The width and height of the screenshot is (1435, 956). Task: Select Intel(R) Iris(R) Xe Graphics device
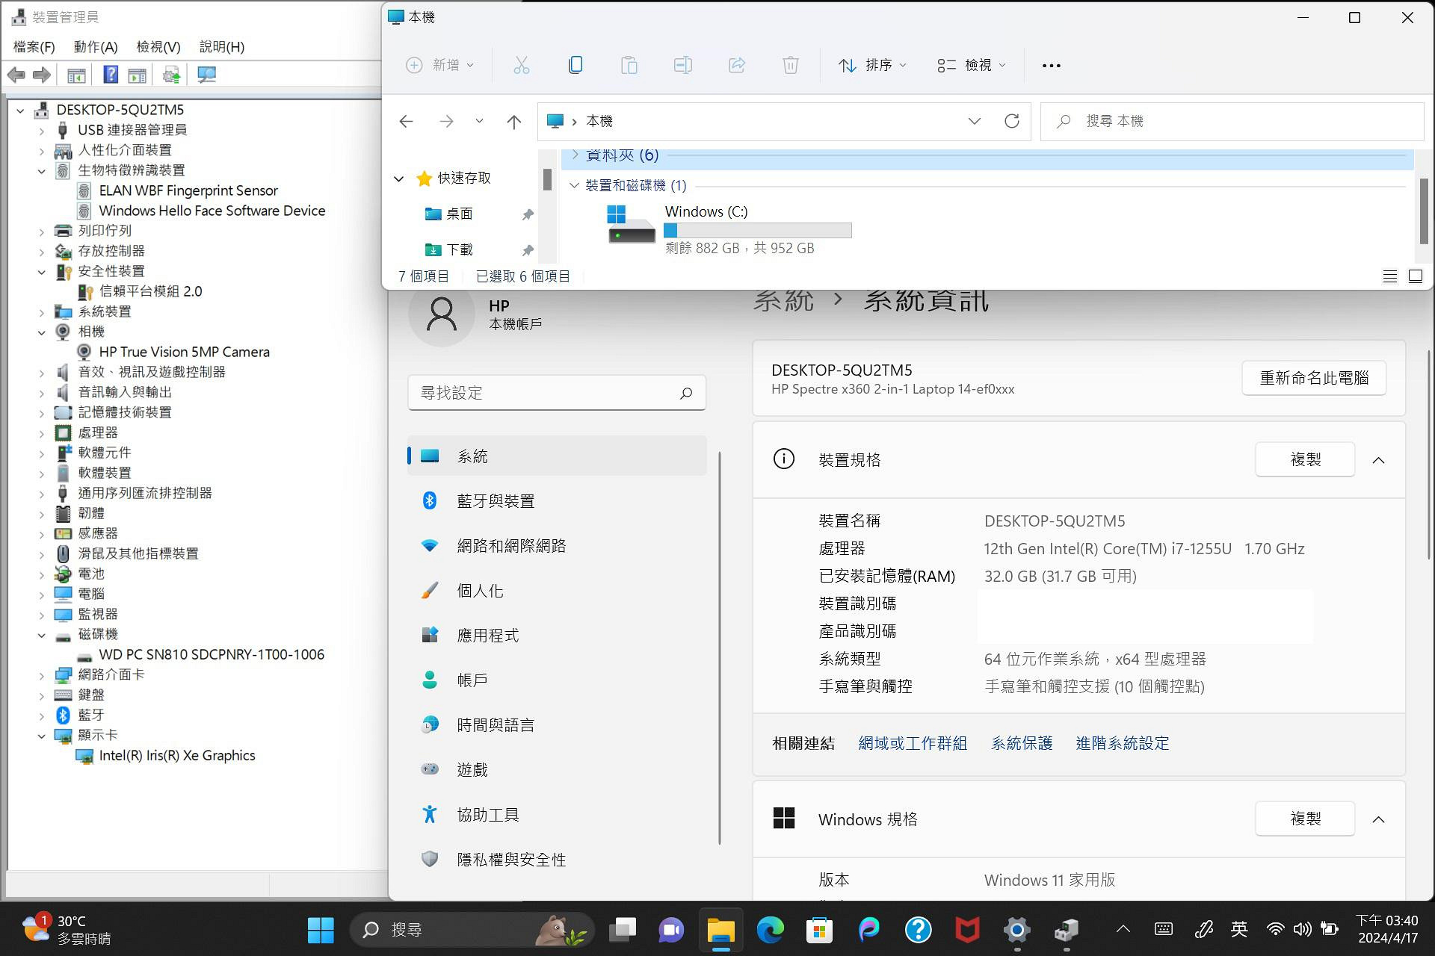click(177, 756)
